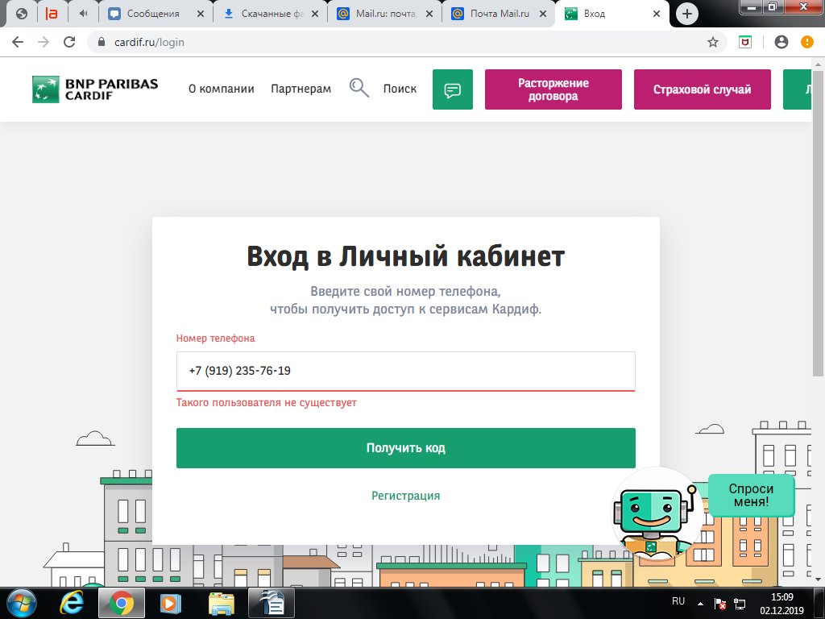Select the first pinned globe tab
Image resolution: width=825 pixels, height=619 pixels.
coord(22,14)
